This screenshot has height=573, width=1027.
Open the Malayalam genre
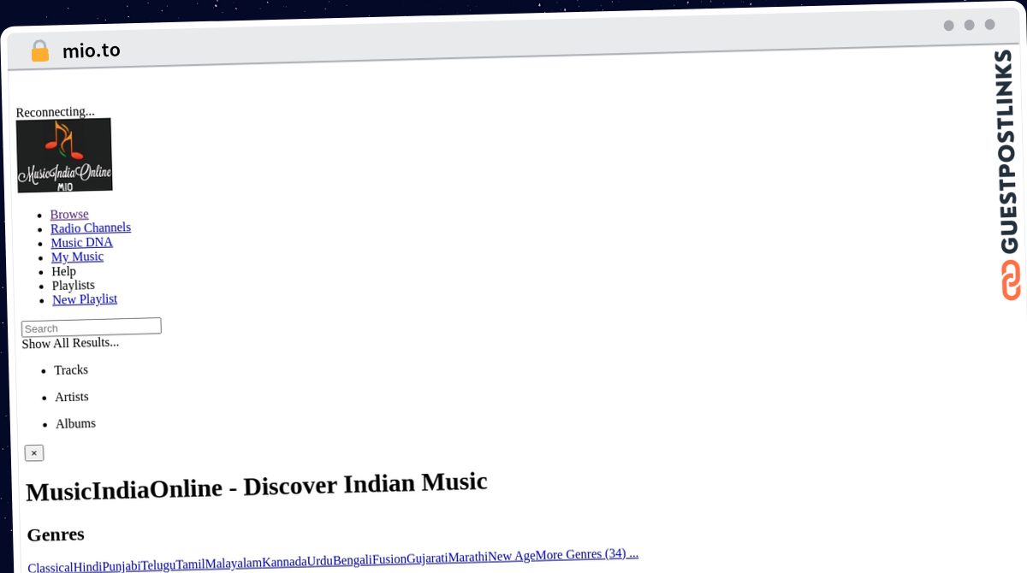pos(234,563)
